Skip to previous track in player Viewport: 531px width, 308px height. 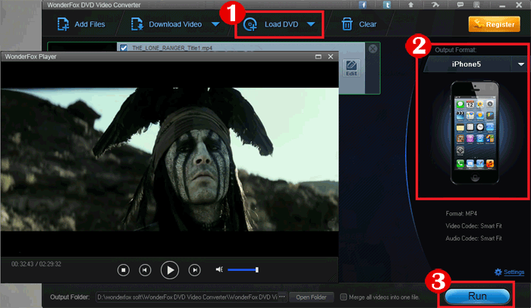pos(145,270)
